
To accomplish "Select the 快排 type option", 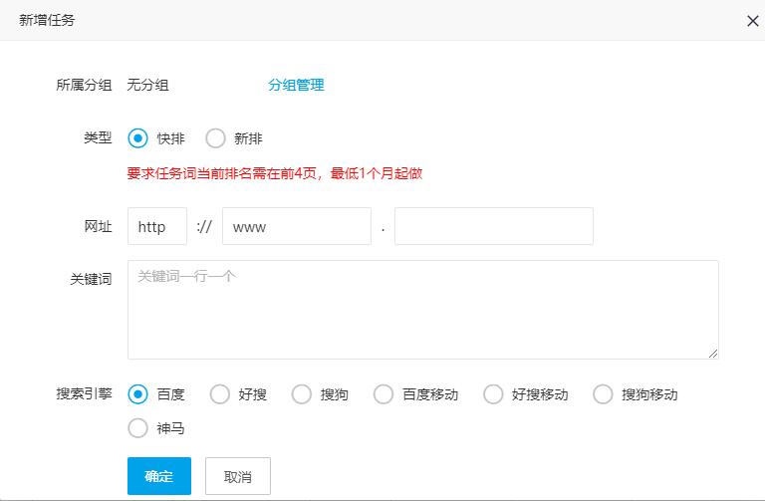I will pos(138,138).
